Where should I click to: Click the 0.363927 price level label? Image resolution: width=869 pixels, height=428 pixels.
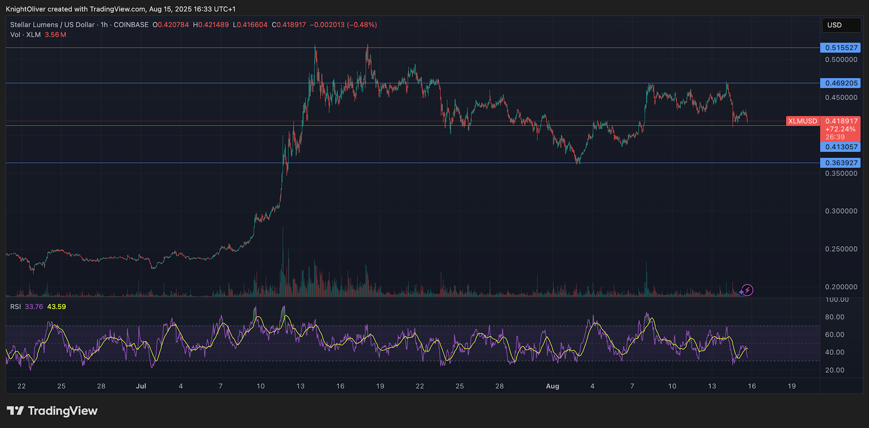[840, 163]
